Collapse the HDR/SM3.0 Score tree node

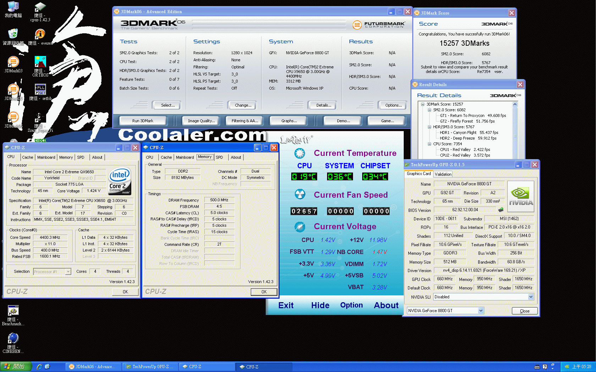point(429,127)
